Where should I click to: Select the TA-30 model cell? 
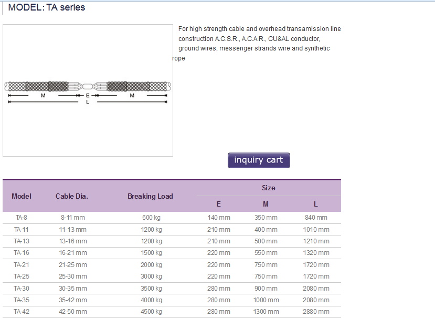(x=22, y=289)
